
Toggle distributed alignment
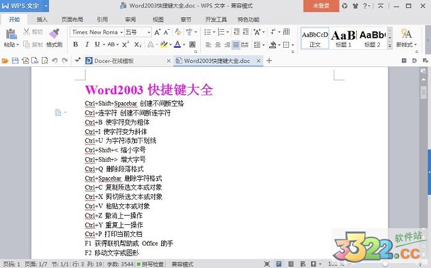pyautogui.click(x=245, y=44)
